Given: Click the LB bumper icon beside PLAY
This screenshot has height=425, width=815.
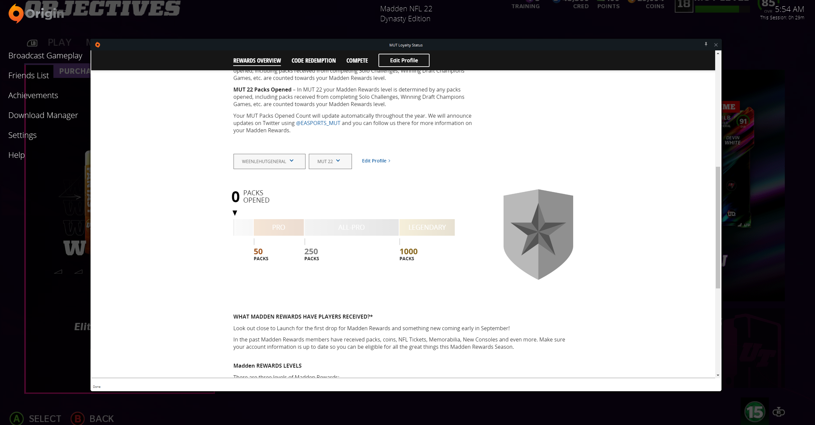Looking at the screenshot, I should click(x=32, y=43).
